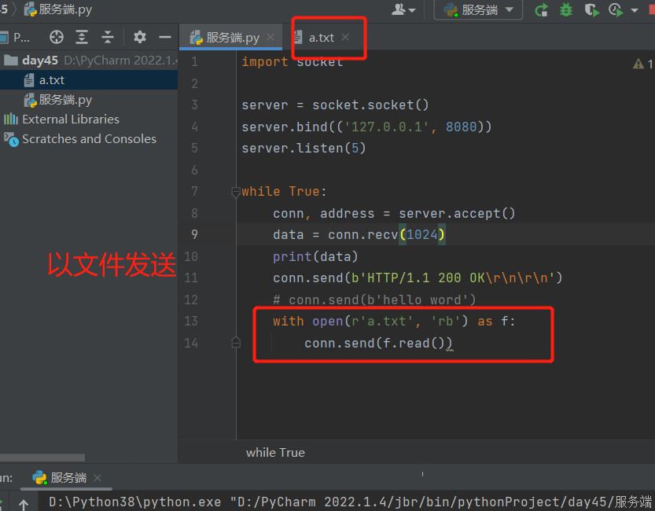Click the horizontal scrollbar of the project panel
Image resolution: width=655 pixels, height=511 pixels.
42,458
